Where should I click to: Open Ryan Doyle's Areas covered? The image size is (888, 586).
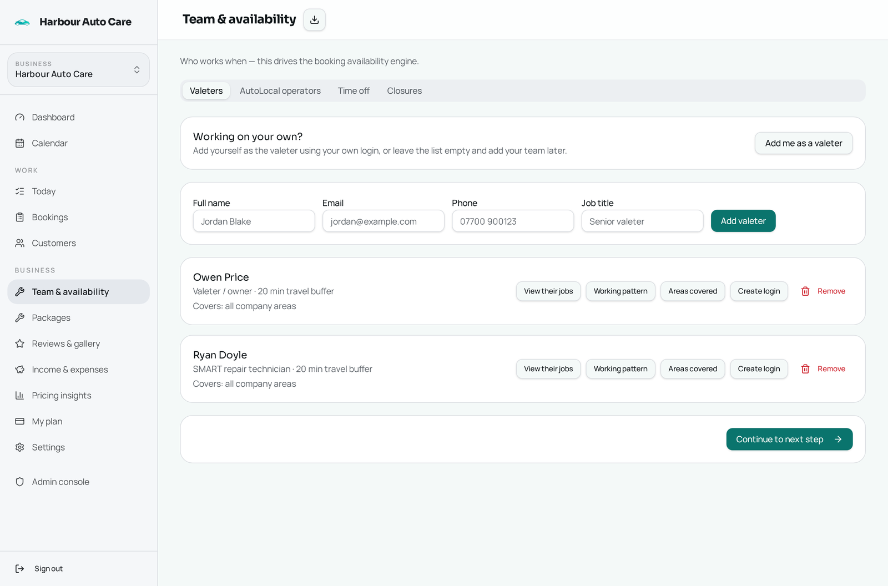pyautogui.click(x=693, y=369)
